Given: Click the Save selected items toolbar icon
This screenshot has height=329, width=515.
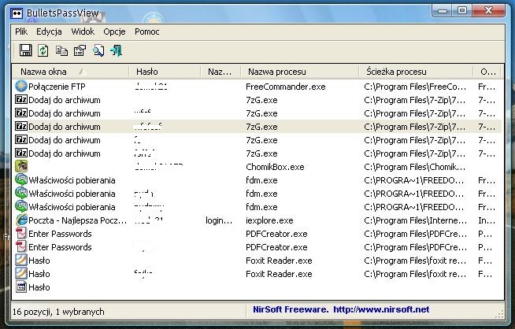Looking at the screenshot, I should (x=26, y=50).
